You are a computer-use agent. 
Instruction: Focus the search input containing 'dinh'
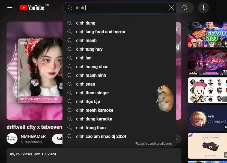122,8
